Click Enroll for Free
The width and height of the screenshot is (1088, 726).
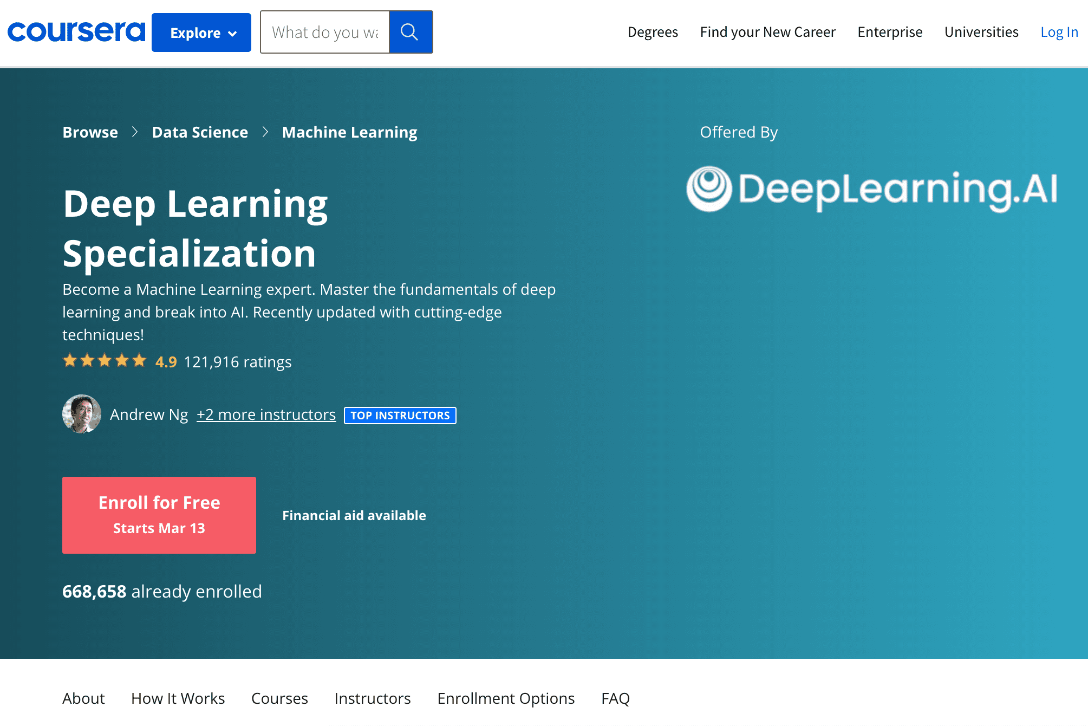coord(159,515)
